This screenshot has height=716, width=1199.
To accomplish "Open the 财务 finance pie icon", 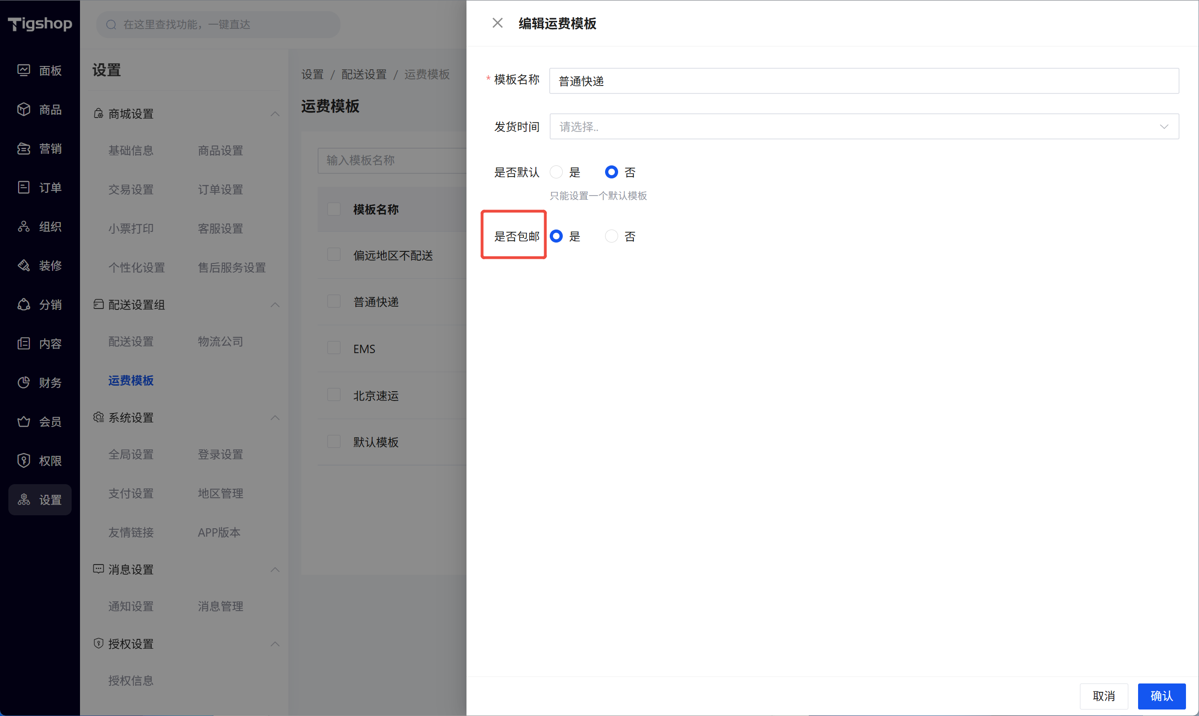I will (24, 382).
